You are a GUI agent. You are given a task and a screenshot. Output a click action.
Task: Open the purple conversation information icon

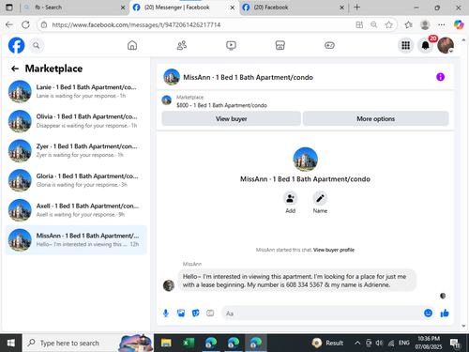(440, 77)
